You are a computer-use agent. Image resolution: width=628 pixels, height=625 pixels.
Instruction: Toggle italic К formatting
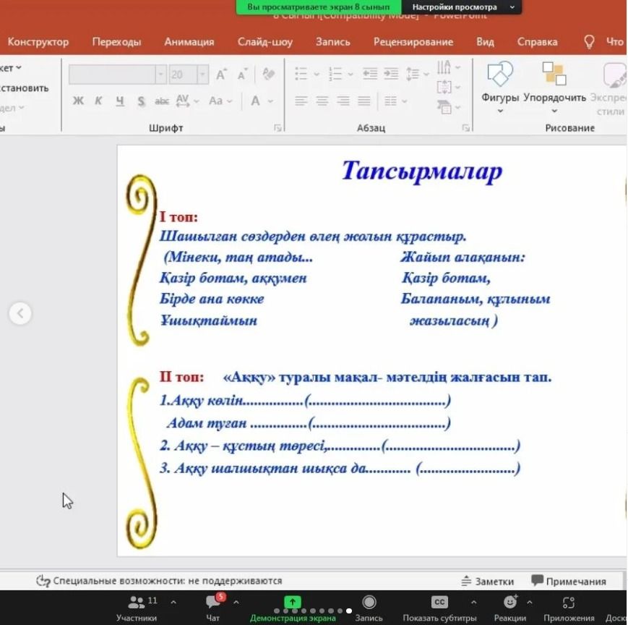click(98, 101)
